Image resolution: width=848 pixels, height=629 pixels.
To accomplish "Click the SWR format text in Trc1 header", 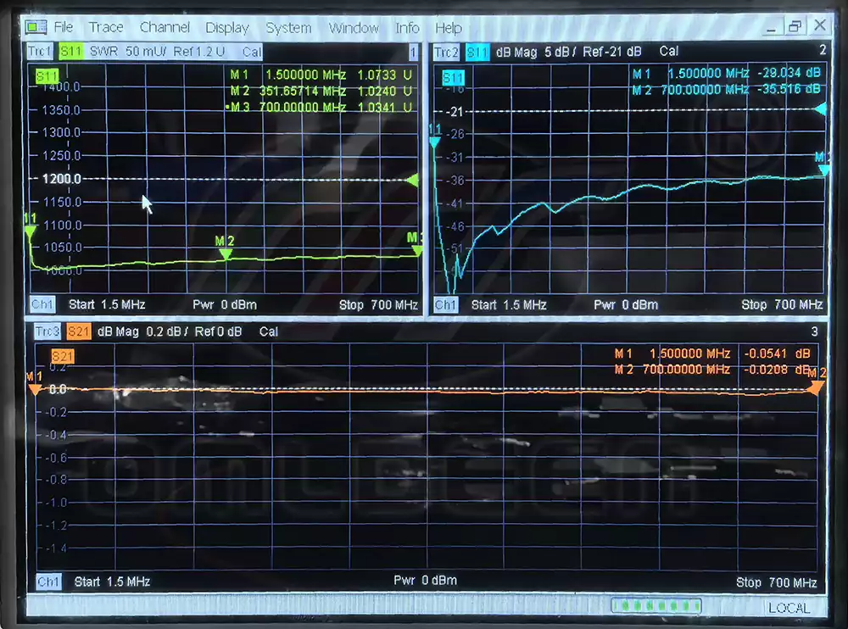I will 103,52.
